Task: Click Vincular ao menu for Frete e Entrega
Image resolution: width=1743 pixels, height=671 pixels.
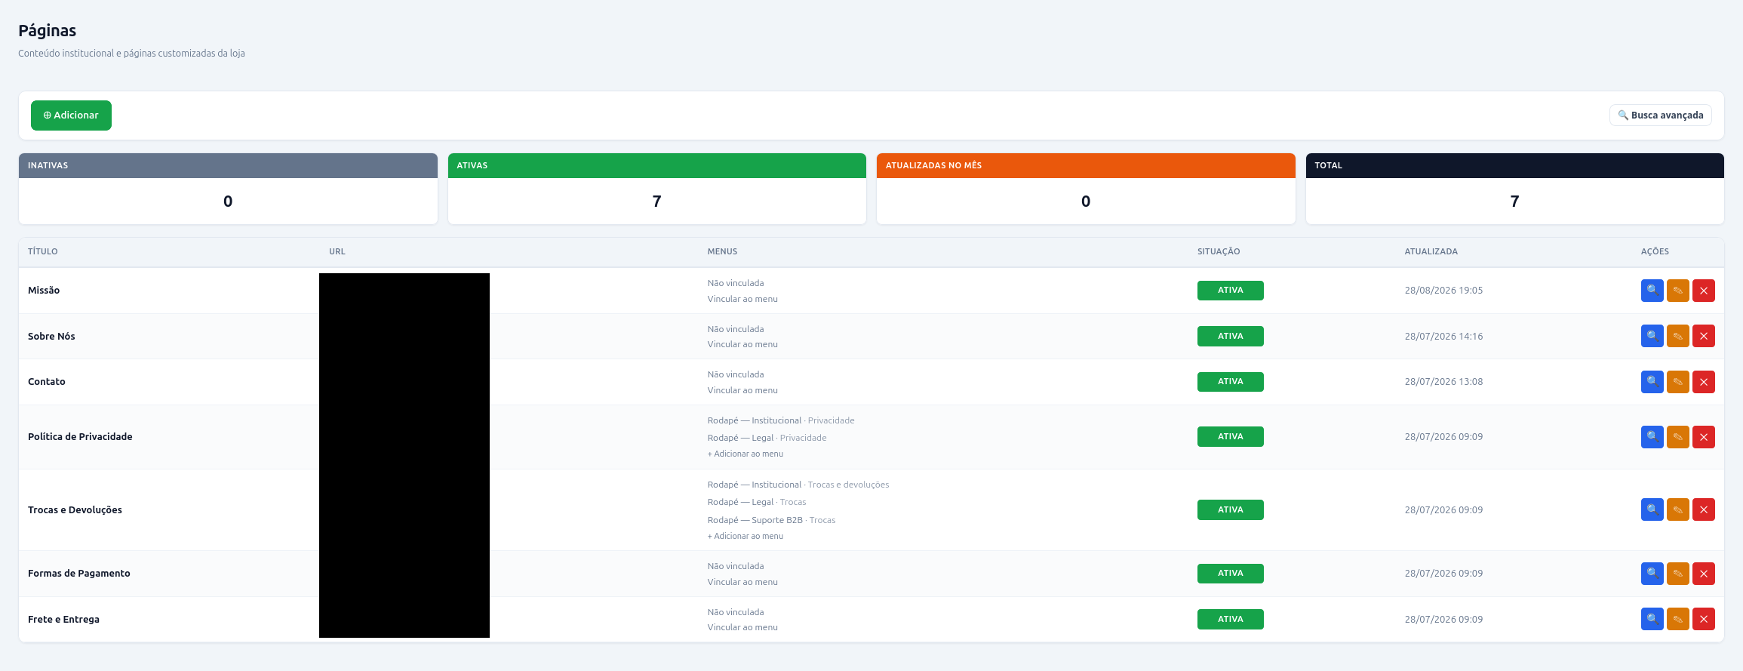Action: (x=742, y=627)
